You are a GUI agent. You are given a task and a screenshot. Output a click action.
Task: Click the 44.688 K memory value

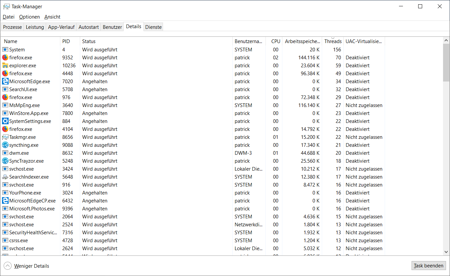click(x=310, y=153)
